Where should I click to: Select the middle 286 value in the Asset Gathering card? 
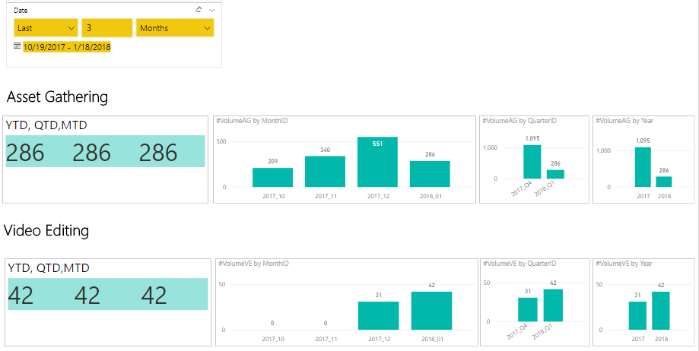tap(91, 153)
